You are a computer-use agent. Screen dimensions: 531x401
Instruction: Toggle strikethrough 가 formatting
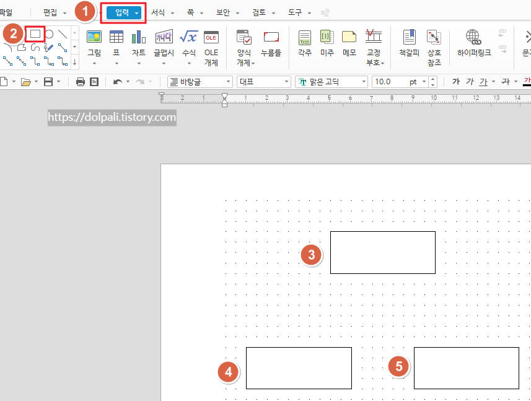(506, 82)
